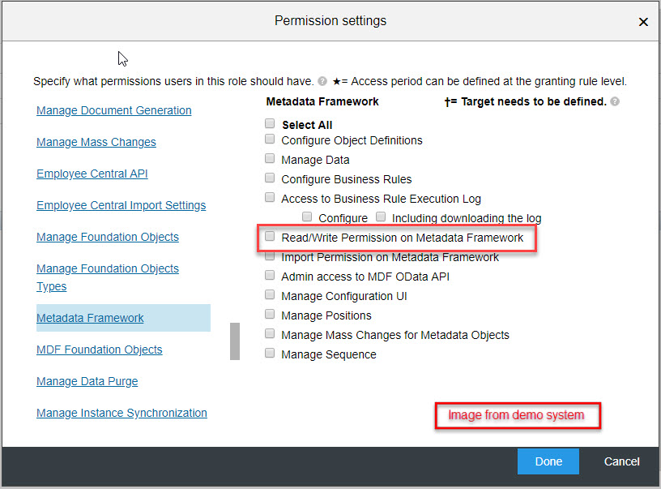Screen dimensions: 661x489
Task: Close the Permission settings dialog
Action: (643, 22)
